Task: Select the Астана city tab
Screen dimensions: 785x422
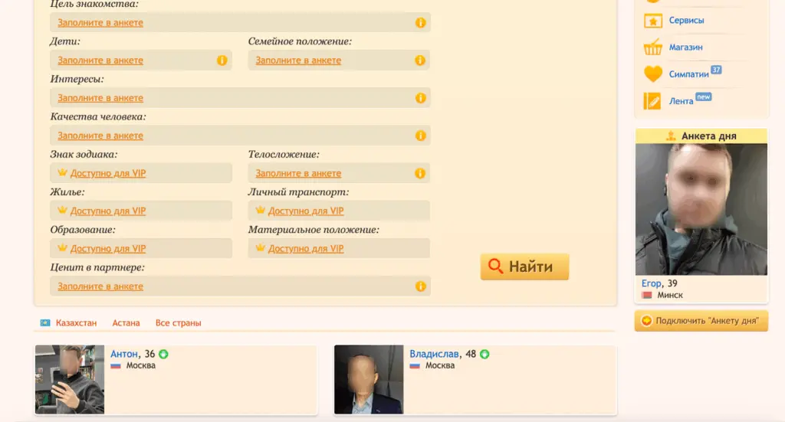Action: (126, 323)
